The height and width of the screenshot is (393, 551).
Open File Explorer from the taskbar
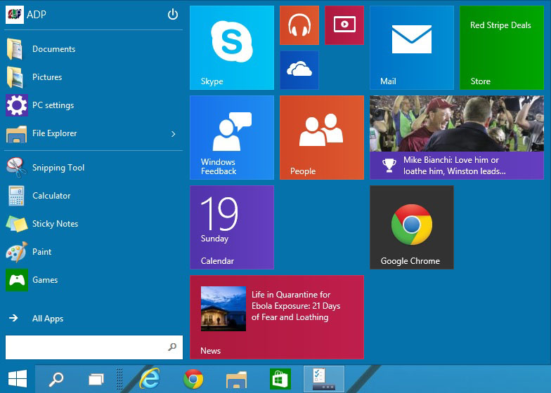click(236, 379)
